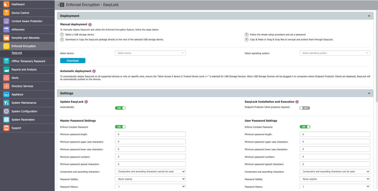The image size is (378, 191).
Task: Show info for Update EasyLock
Action: pyautogui.click(x=86, y=102)
